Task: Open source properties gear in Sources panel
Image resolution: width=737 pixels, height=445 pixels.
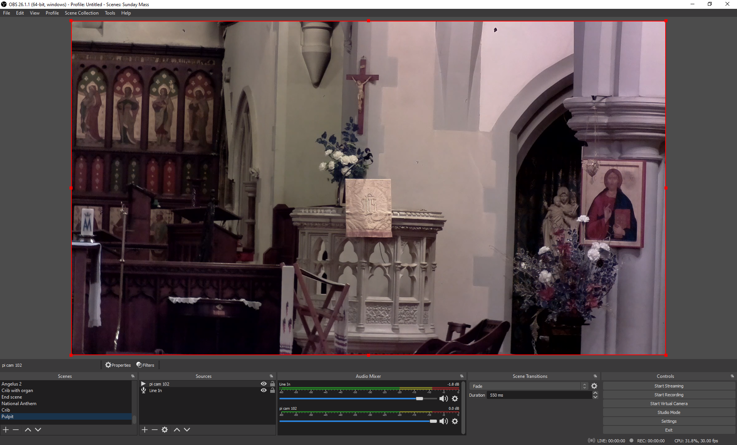Action: [x=165, y=430]
